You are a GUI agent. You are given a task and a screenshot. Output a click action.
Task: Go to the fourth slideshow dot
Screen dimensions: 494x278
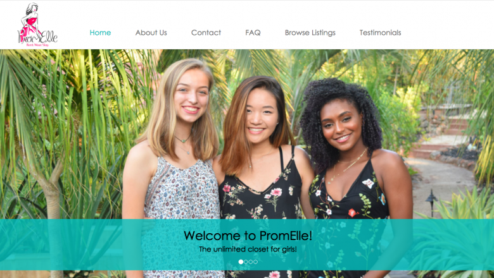[255, 262]
